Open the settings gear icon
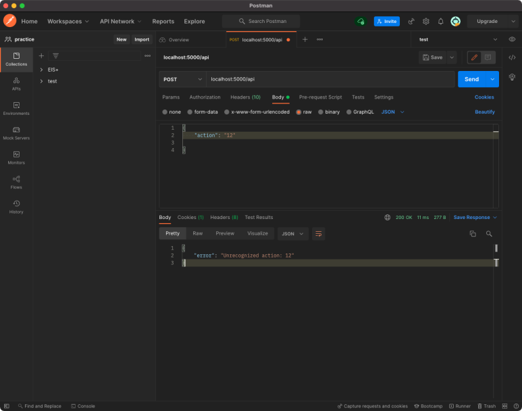Screen dimensions: 522x411 [x=426, y=22]
